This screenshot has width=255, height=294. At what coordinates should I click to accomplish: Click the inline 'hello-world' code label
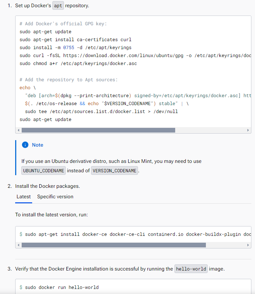pyautogui.click(x=191, y=269)
